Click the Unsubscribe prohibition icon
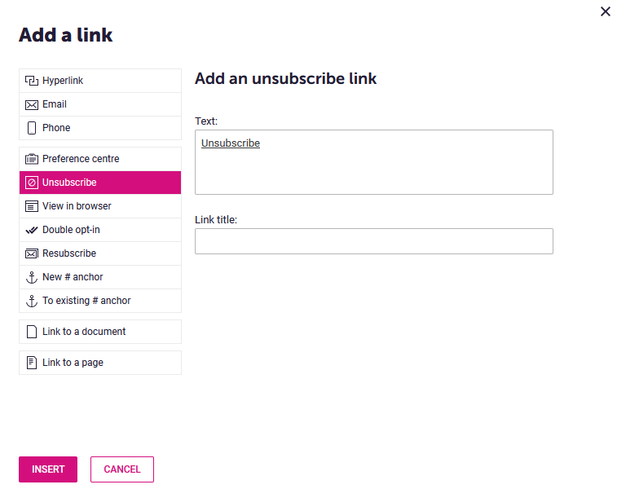Screen dimensions: 617x489 pos(32,183)
